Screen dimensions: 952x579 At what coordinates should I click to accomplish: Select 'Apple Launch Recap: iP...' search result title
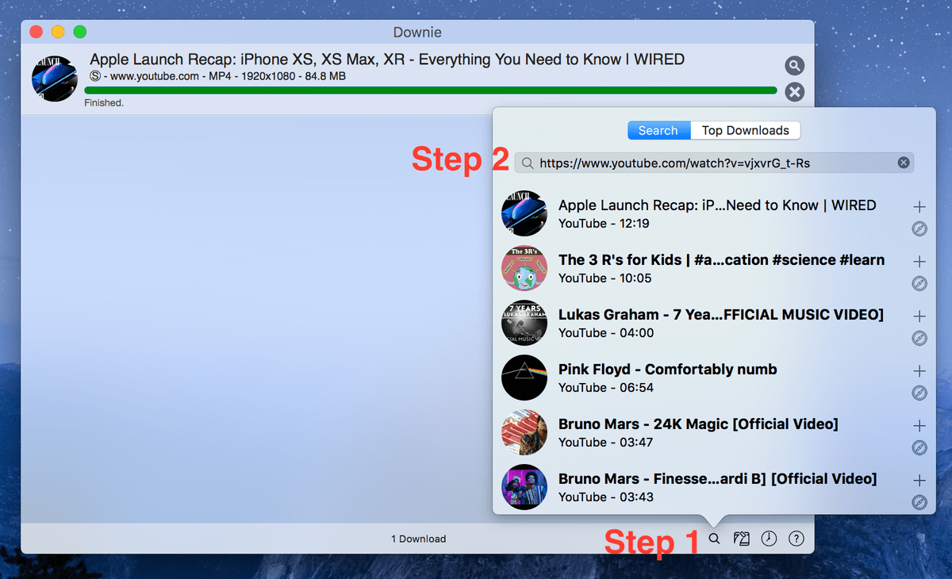(717, 205)
